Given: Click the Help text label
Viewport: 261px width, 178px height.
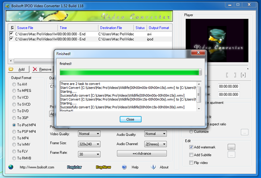Looking at the screenshot, I should [x=135, y=167].
